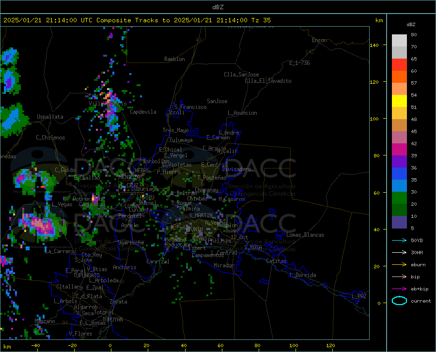
Task: Click the white 30HM arrow icon
Action: (399, 253)
